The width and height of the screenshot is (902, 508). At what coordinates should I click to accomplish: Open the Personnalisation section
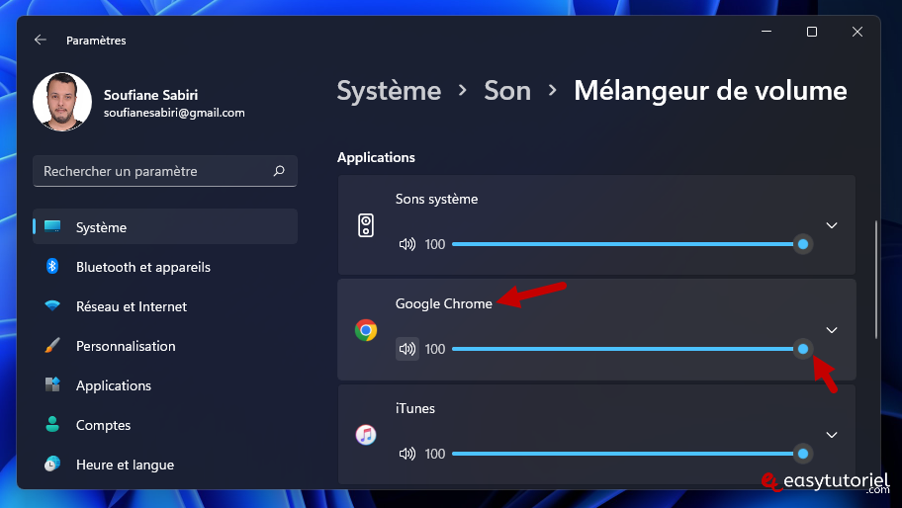coord(165,346)
